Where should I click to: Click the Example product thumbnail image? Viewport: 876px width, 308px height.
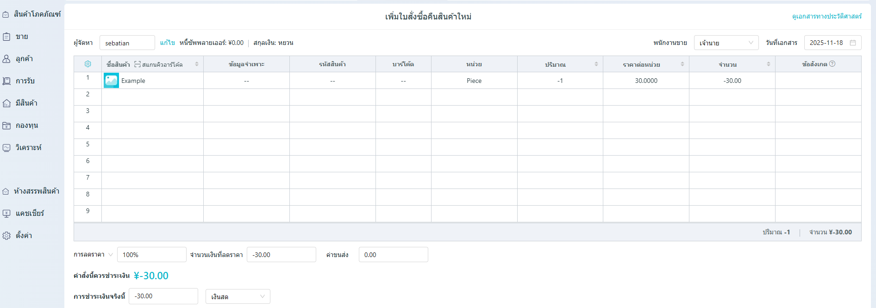[x=111, y=81]
